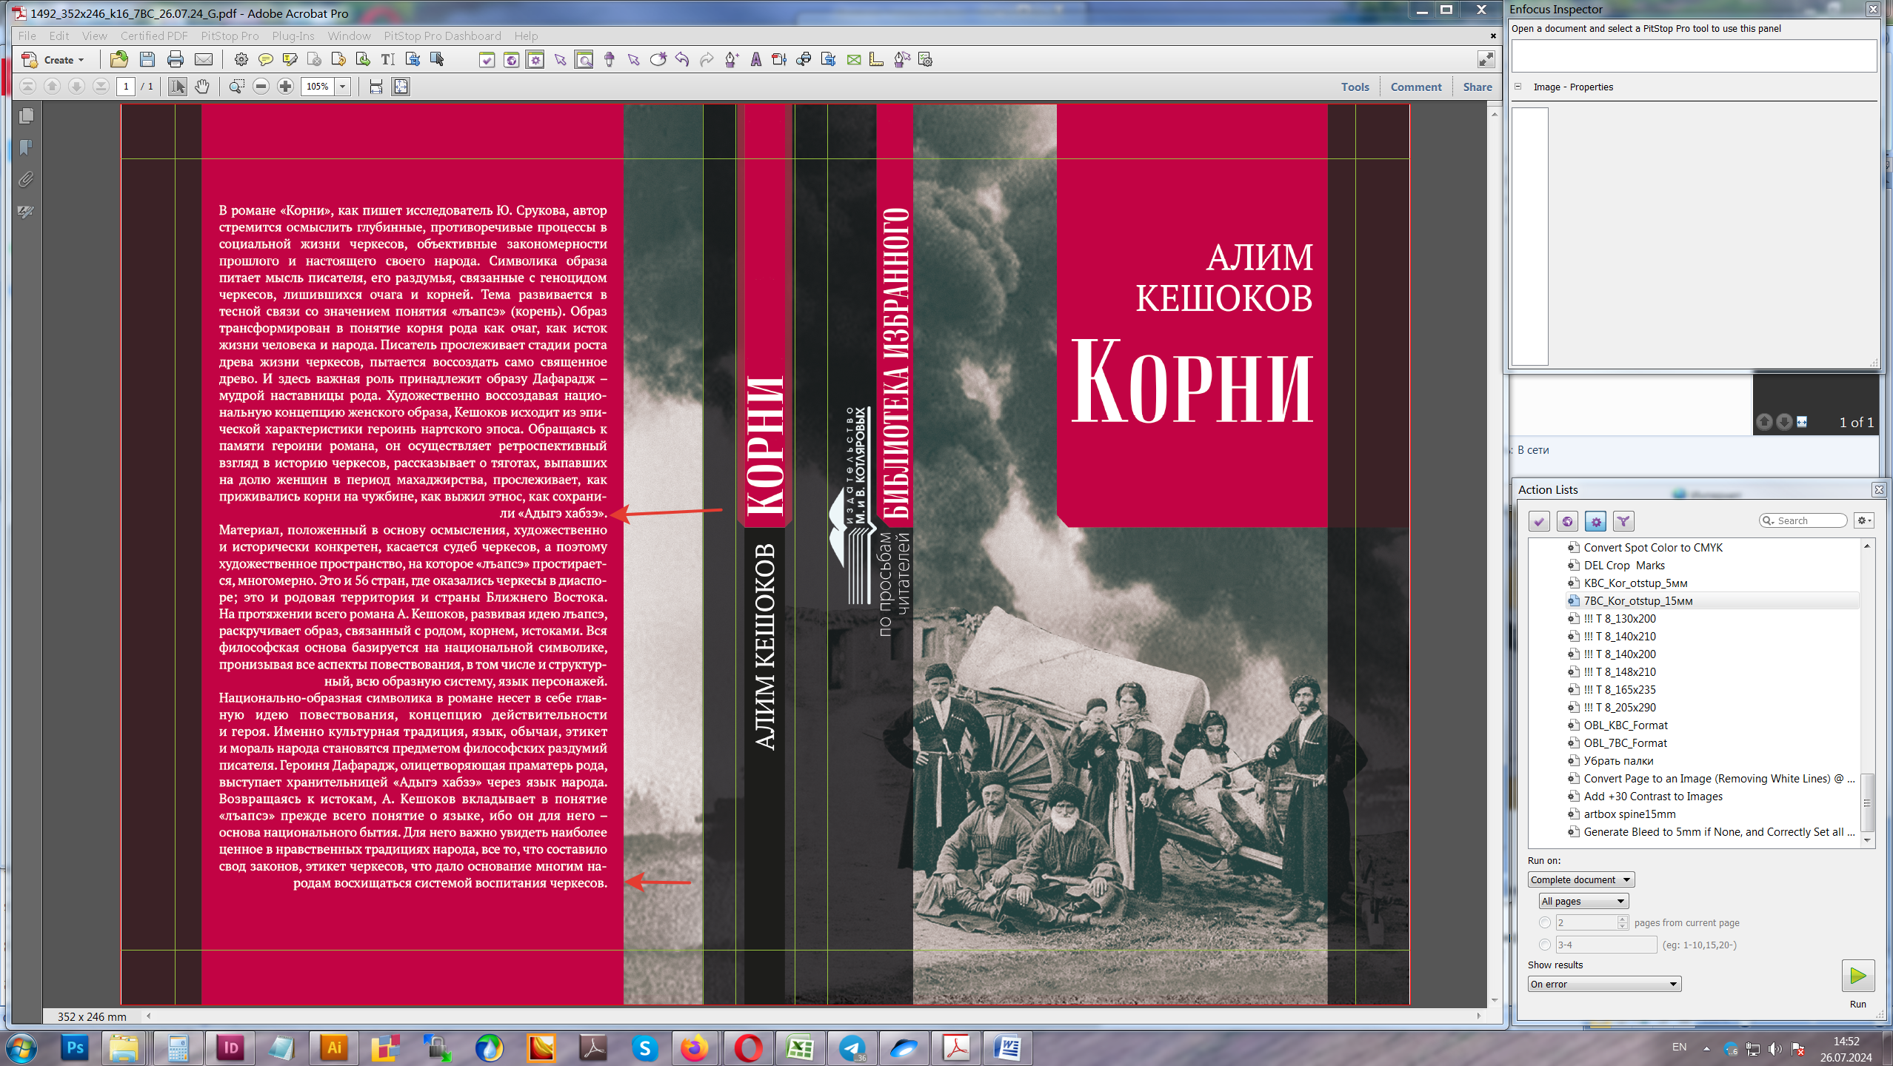Click the Save floppy disk icon
The image size is (1893, 1066).
pyautogui.click(x=147, y=60)
